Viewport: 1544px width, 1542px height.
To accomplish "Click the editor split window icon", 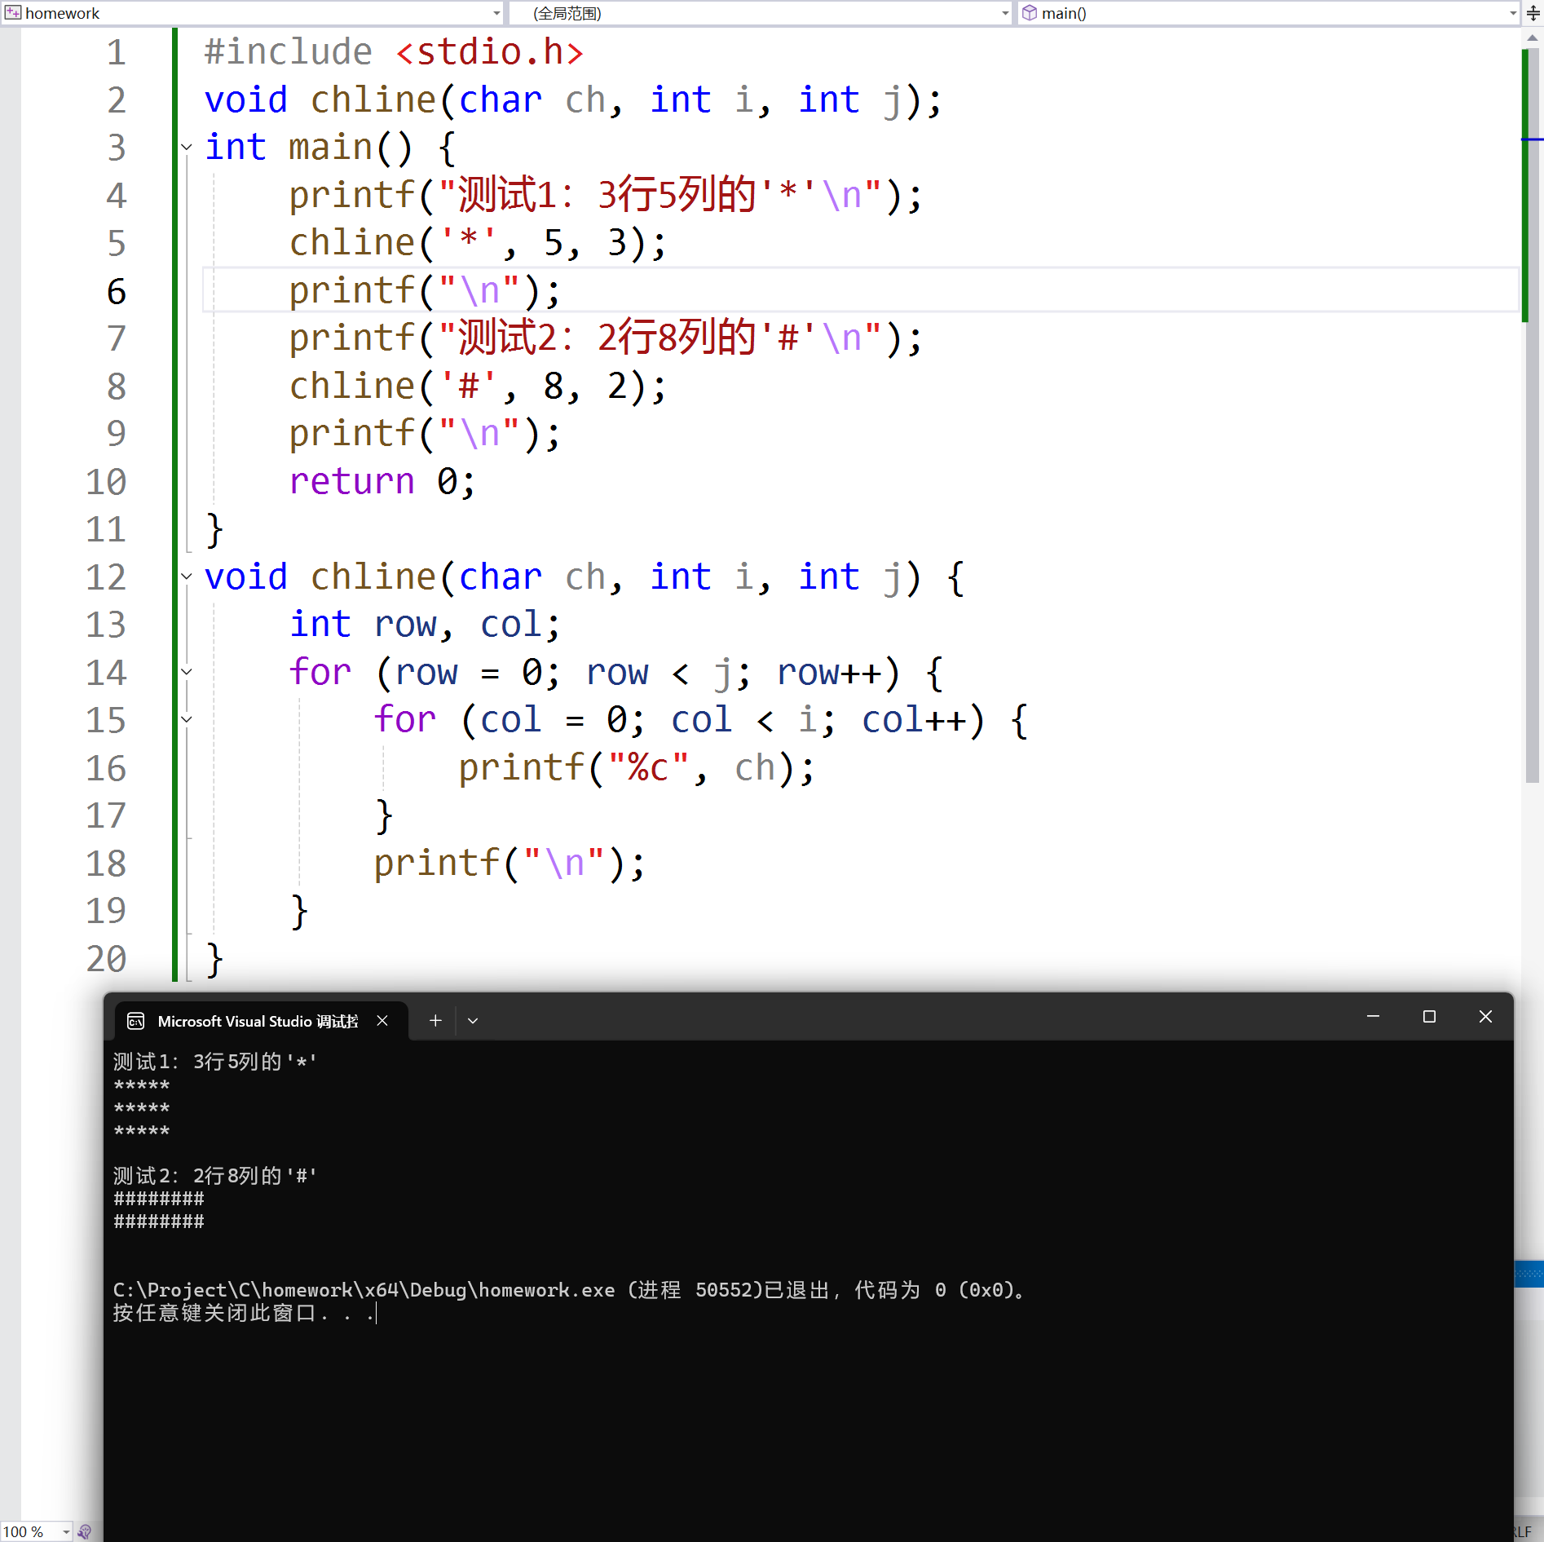I will coord(1533,13).
